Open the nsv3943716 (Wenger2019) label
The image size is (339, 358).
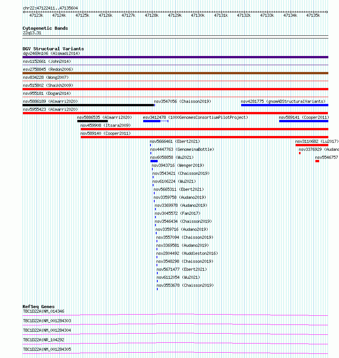point(178,165)
